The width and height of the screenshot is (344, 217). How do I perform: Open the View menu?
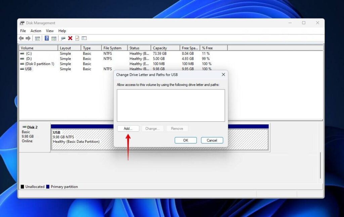[50, 31]
